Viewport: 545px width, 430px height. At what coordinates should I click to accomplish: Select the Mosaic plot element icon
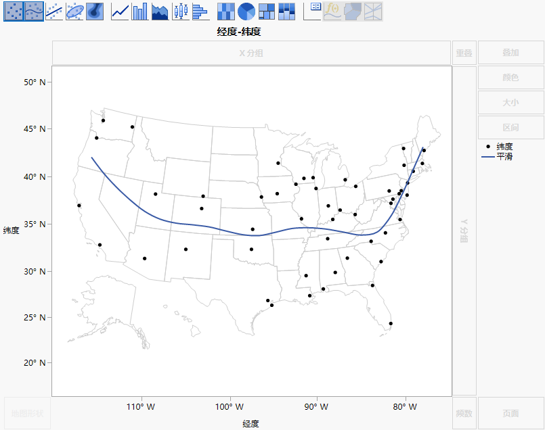click(x=287, y=11)
